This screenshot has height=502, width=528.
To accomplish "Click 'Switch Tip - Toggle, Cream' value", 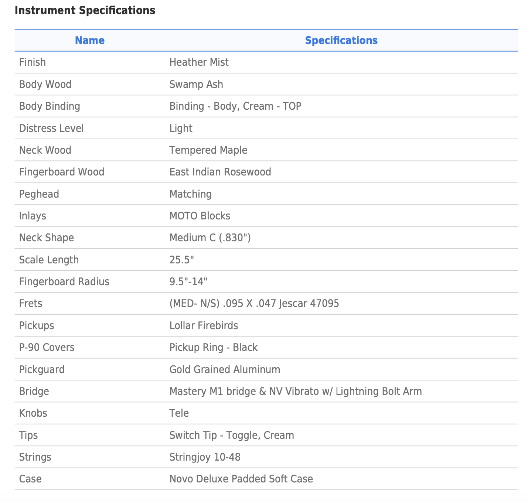I will tap(232, 435).
